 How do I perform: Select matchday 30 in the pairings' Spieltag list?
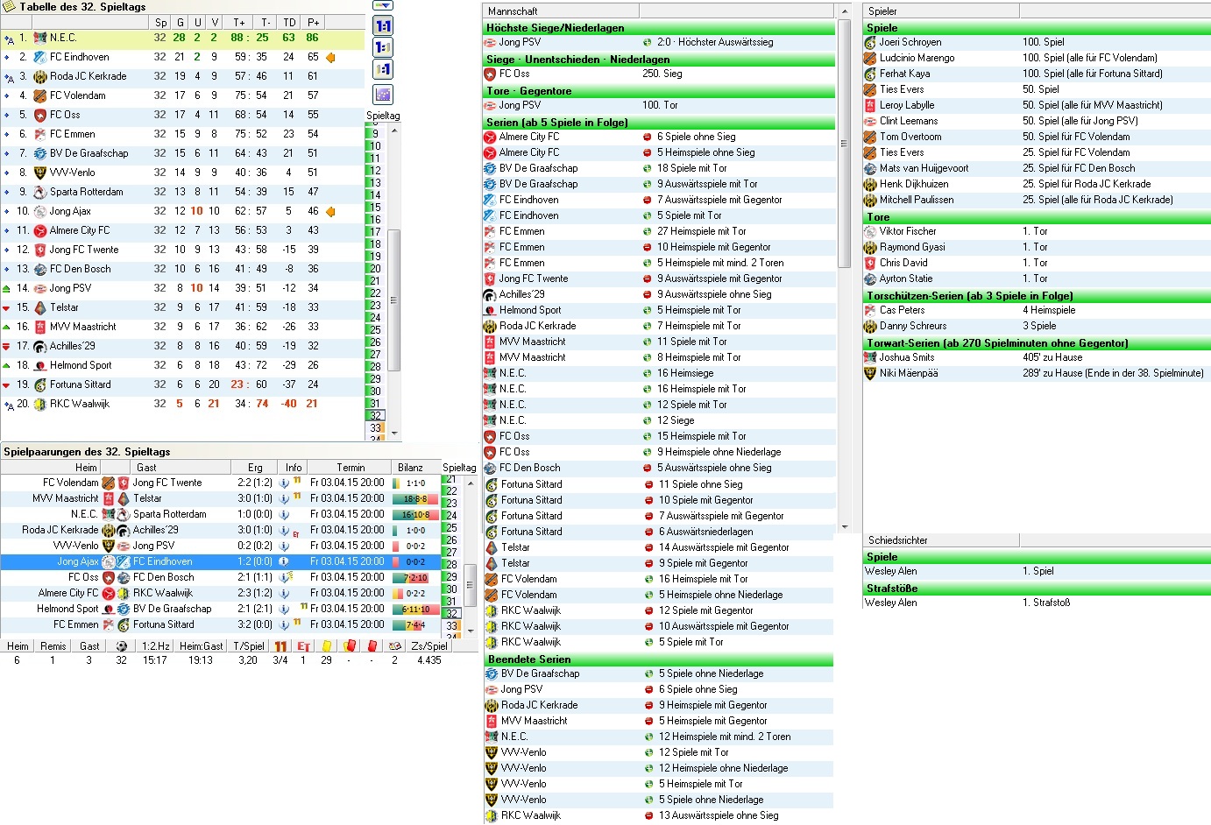click(451, 589)
